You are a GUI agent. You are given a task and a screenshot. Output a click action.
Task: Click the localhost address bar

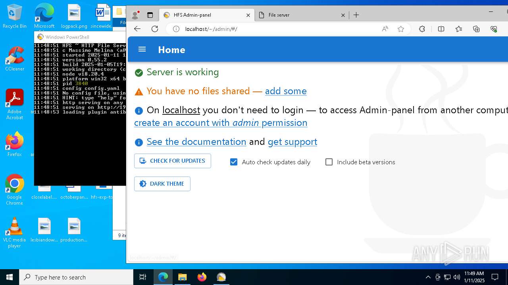278,29
